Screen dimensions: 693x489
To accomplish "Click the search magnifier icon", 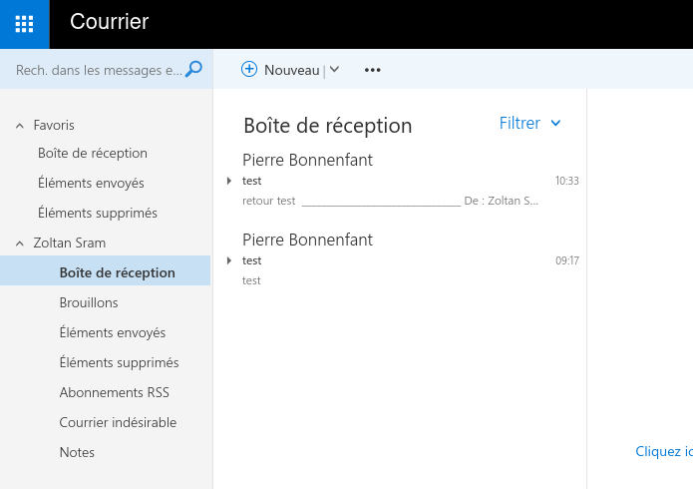I will [193, 70].
